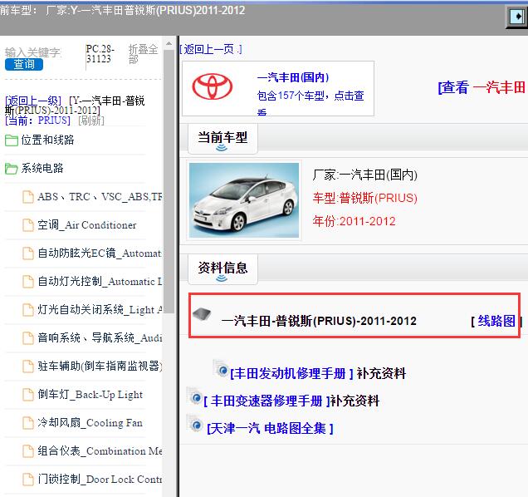Click the white Prius car thumbnail
The height and width of the screenshot is (497, 528).
point(244,200)
